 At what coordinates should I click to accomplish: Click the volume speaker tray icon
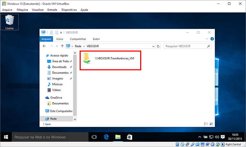coord(217,137)
